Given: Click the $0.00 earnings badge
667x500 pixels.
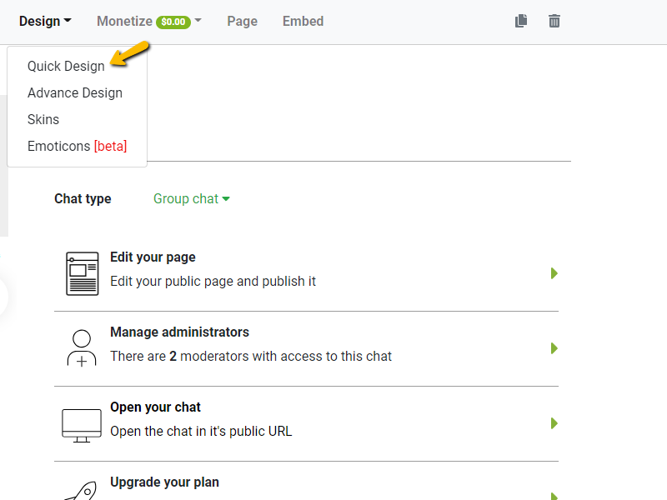Looking at the screenshot, I should (174, 22).
